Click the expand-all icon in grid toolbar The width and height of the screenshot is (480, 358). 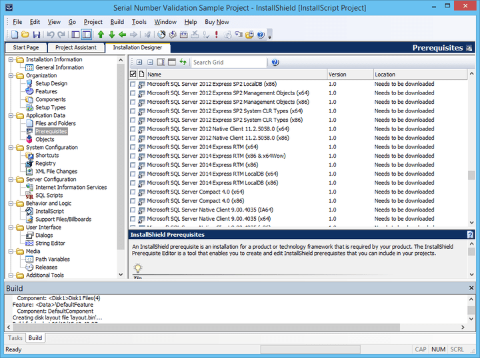coord(139,63)
